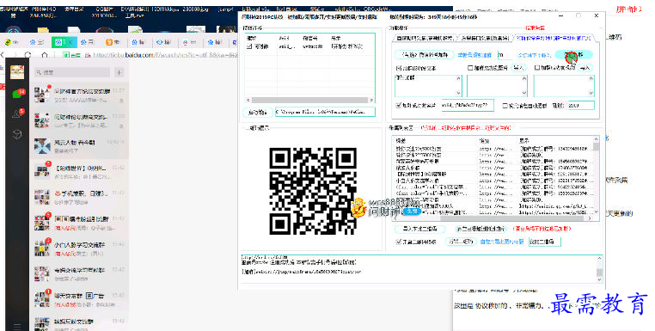655x331 pixels.
Task: Click the Program Files path input field
Action: 325,112
